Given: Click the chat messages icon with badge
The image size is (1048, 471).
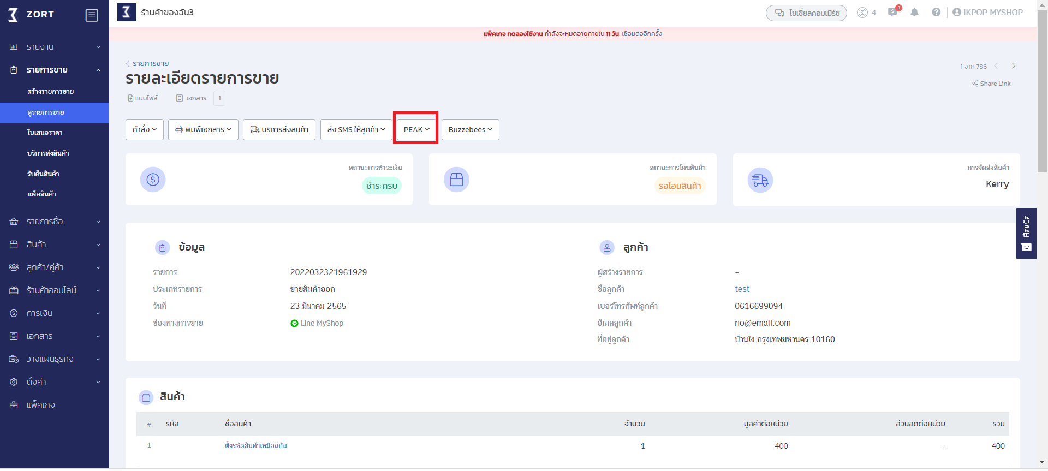Looking at the screenshot, I should [x=893, y=13].
